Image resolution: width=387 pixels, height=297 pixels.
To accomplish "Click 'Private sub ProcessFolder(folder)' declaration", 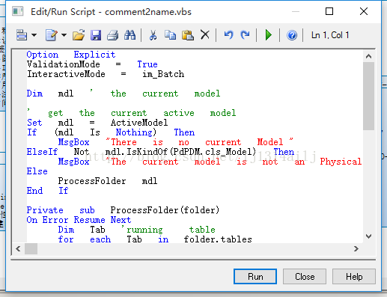I will [123, 210].
